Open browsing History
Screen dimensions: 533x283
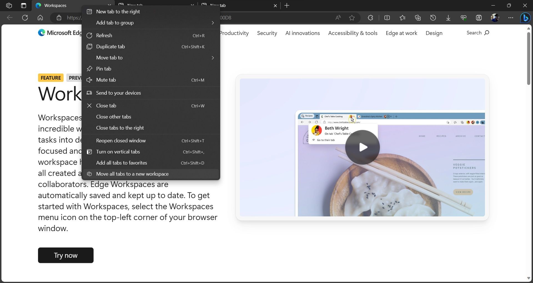click(433, 18)
